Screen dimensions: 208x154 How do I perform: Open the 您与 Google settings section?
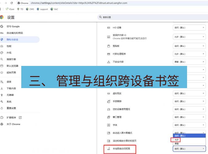tap(13, 26)
